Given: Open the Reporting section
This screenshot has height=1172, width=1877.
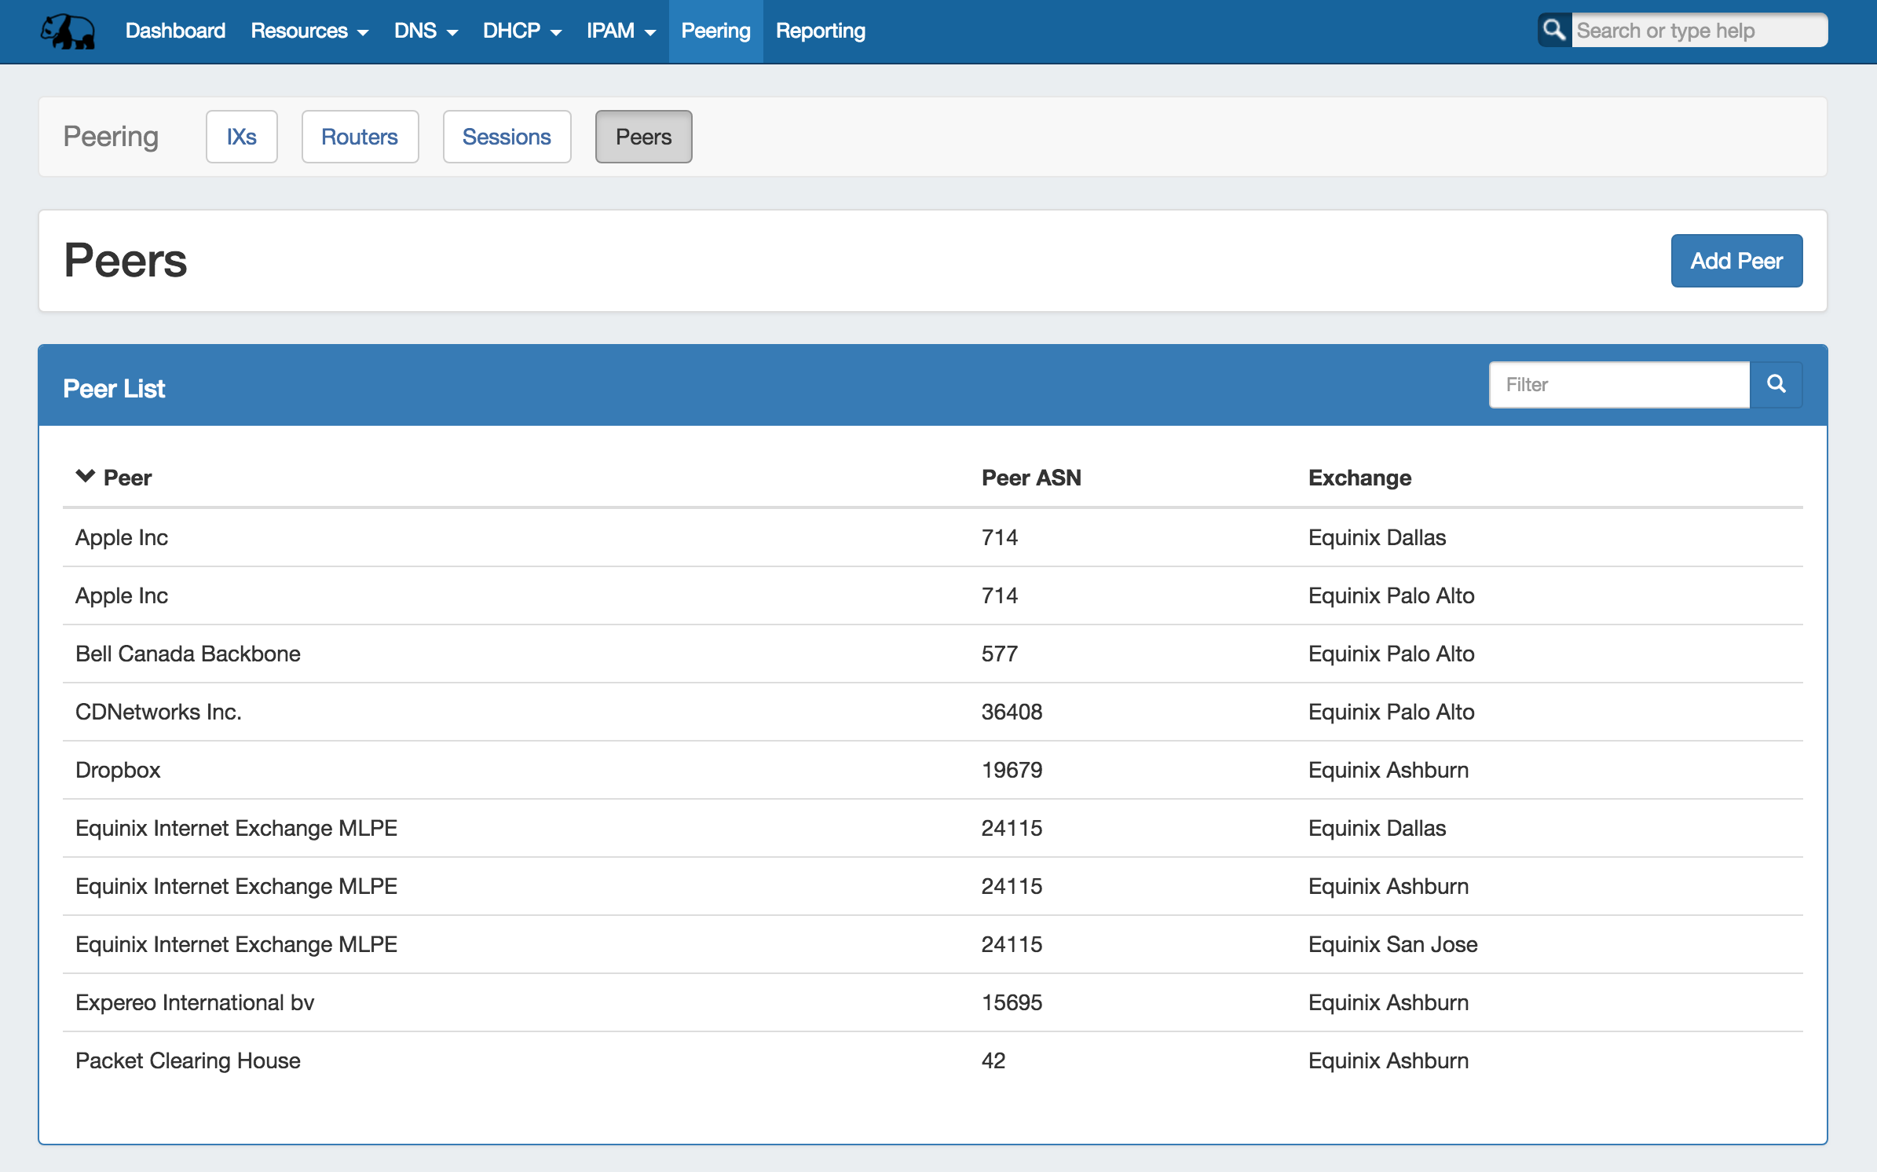Looking at the screenshot, I should click(x=820, y=31).
